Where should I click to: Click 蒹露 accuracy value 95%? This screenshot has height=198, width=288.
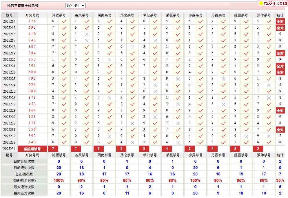[x=241, y=181]
